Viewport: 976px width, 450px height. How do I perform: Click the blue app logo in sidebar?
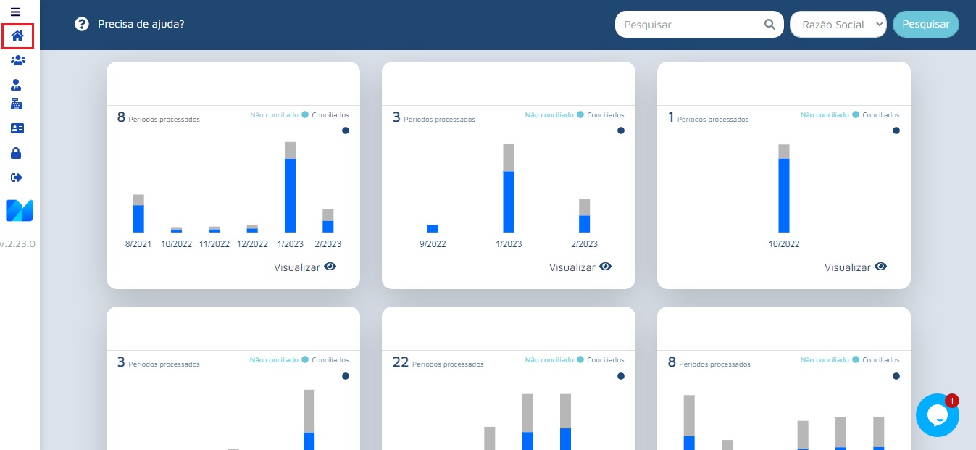click(20, 210)
